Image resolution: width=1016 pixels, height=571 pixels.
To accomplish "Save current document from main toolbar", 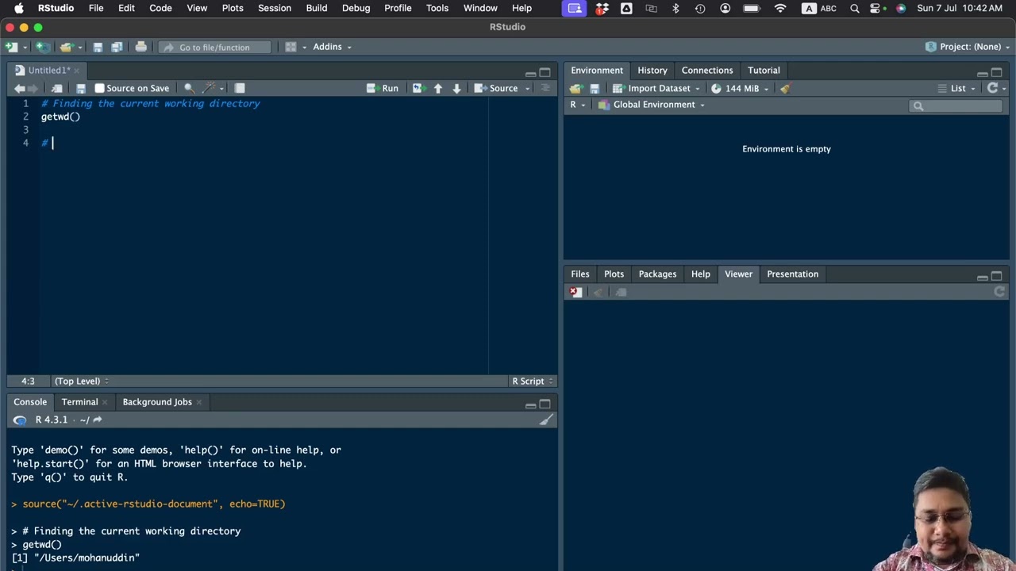I will (x=98, y=47).
